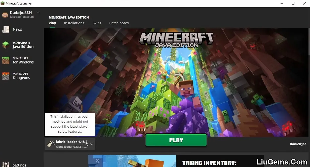The image size is (310, 167).
Task: Maximize the Minecraft Launcher window
Action: pyautogui.click(x=293, y=4)
